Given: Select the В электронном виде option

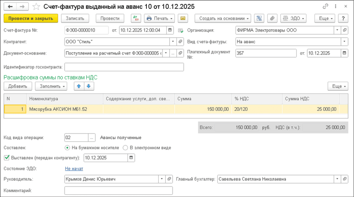Looking at the screenshot, I should [126, 147].
